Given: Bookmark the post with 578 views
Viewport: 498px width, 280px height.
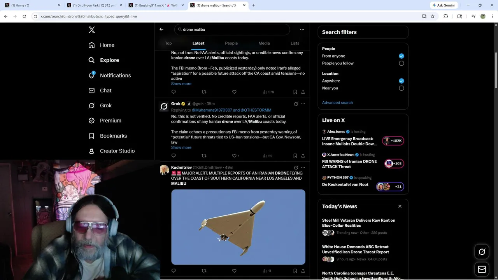Looking at the screenshot, I should [x=295, y=92].
